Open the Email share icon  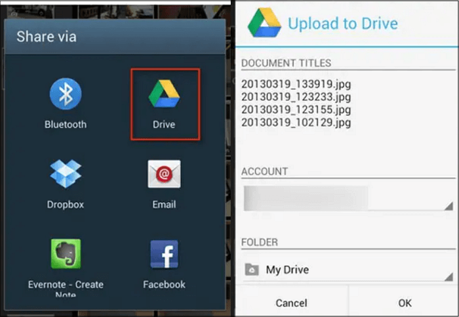coord(164,174)
